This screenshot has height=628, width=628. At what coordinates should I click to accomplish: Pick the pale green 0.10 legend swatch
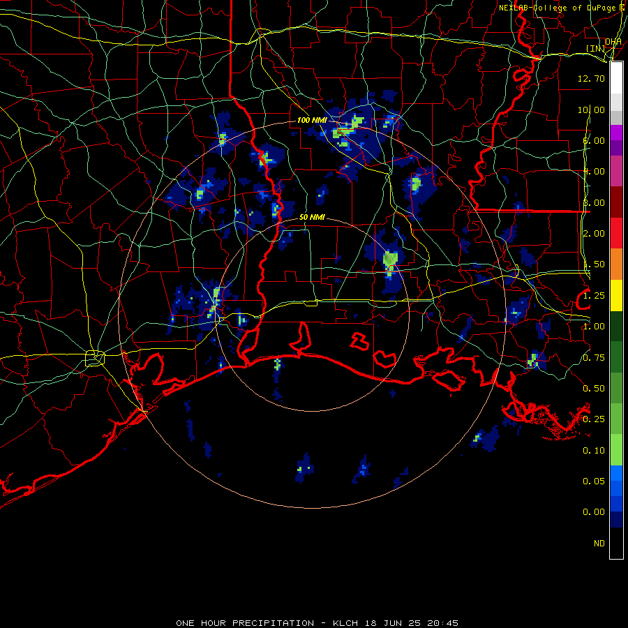coord(616,450)
